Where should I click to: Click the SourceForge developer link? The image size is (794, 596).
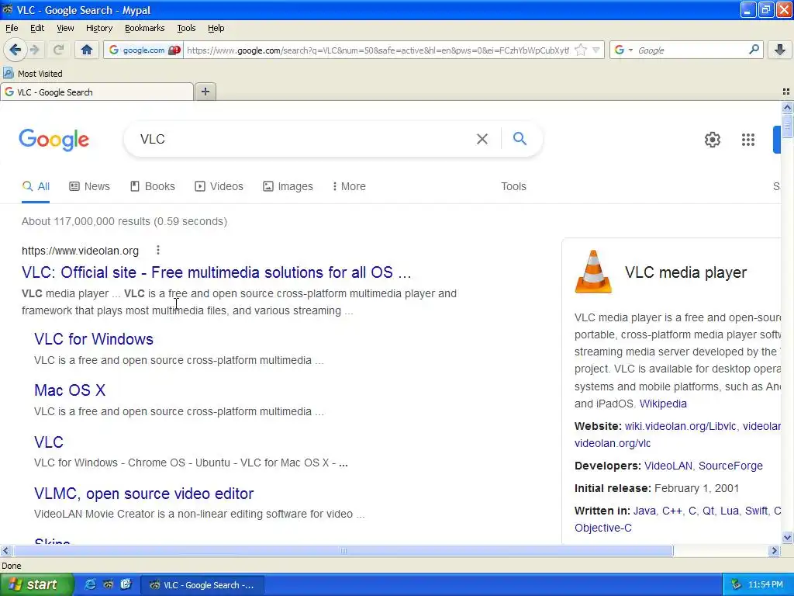(730, 466)
